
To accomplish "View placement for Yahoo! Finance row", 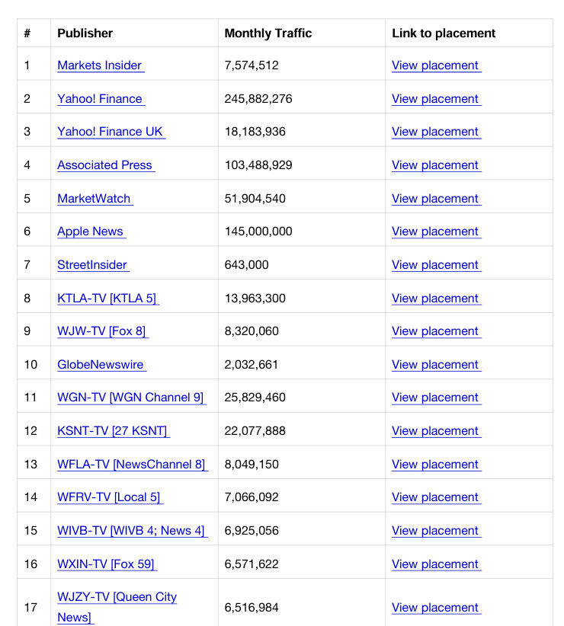I will coord(436,98).
